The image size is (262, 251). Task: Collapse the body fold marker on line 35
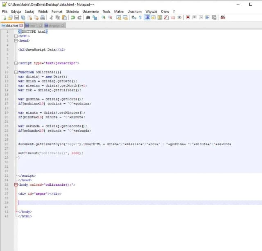point(16,185)
